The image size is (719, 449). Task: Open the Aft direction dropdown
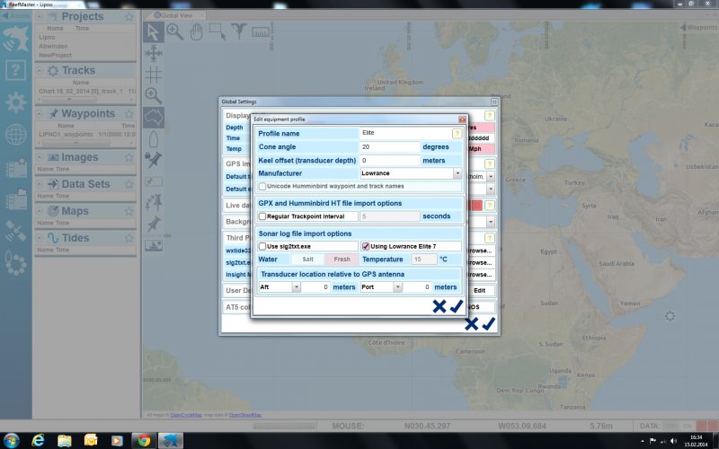296,287
